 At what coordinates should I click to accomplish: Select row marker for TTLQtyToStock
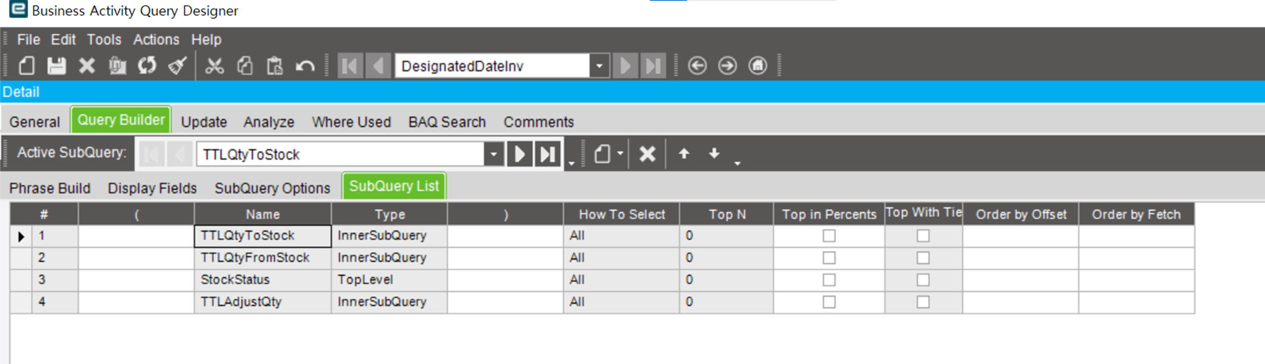point(21,236)
